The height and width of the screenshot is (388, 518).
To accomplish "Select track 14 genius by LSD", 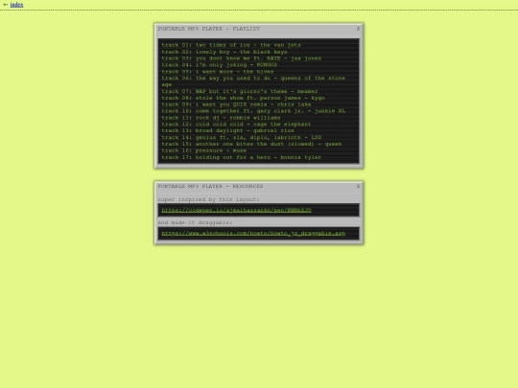I will click(x=242, y=138).
